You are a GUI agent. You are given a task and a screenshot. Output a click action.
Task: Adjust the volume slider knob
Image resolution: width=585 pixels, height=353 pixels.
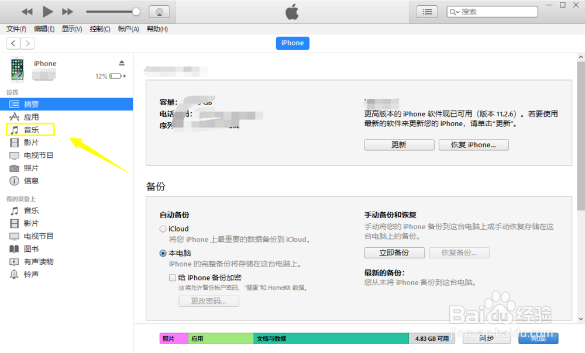coord(136,12)
